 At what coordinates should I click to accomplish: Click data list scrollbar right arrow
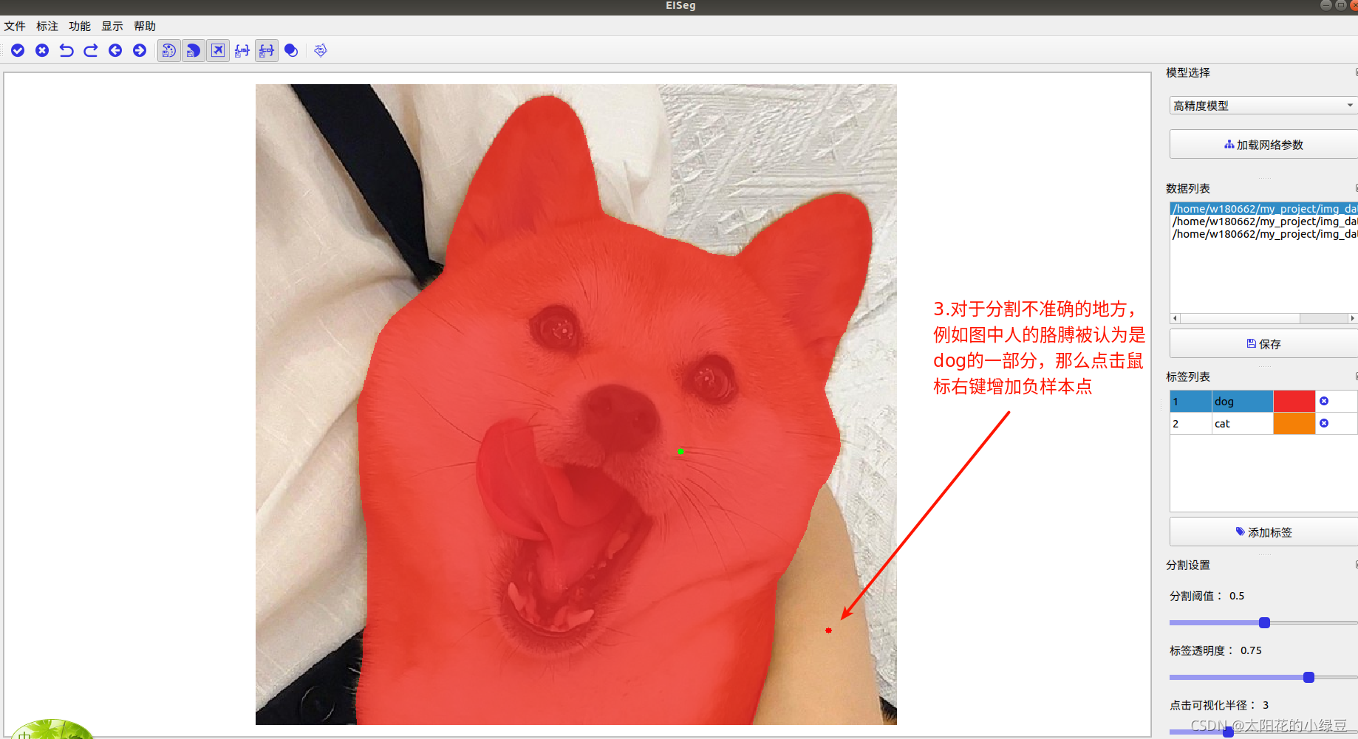tap(1352, 318)
